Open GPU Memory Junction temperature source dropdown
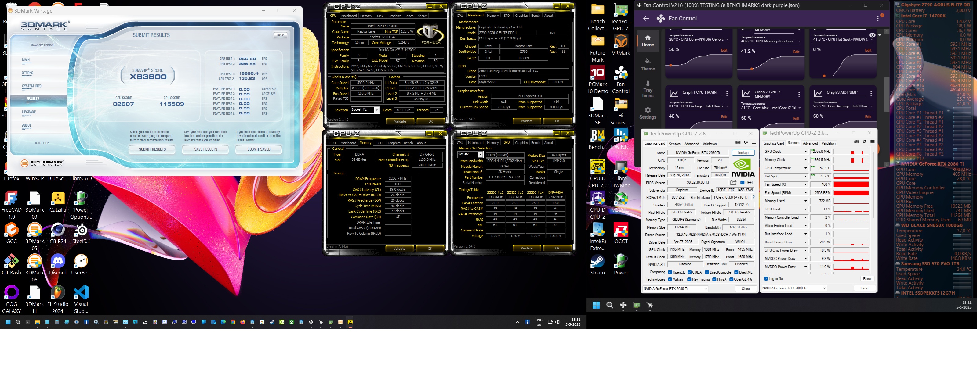 [x=771, y=41]
